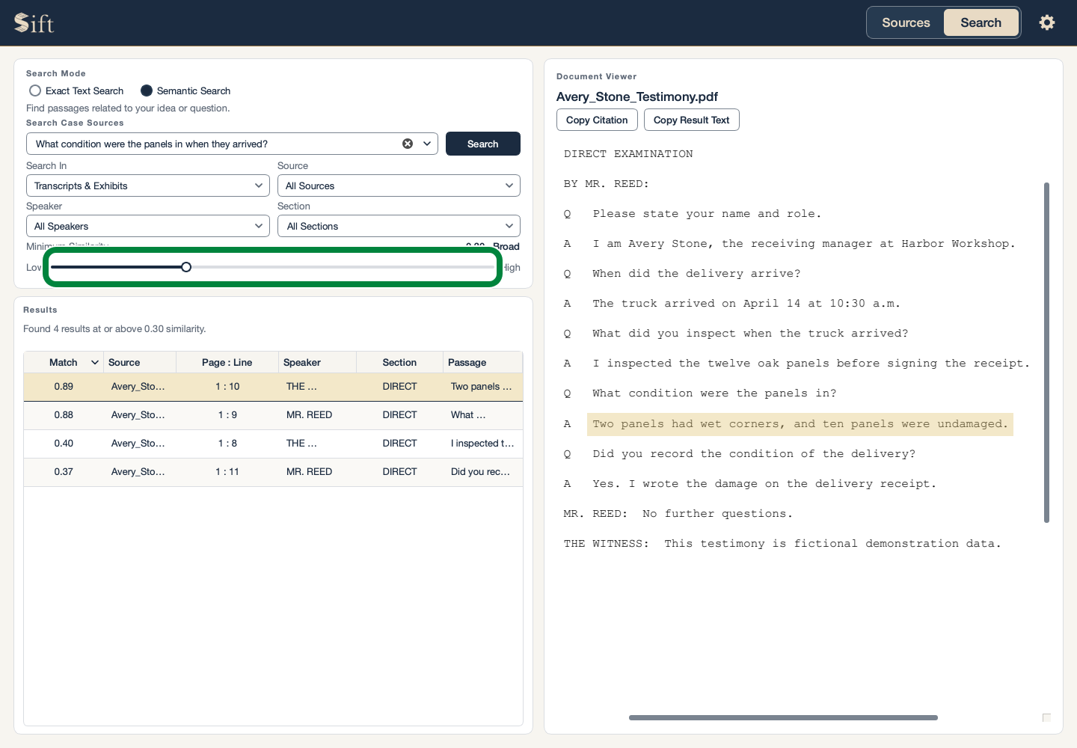Open the settings gear icon
The image size is (1077, 748).
(x=1047, y=22)
